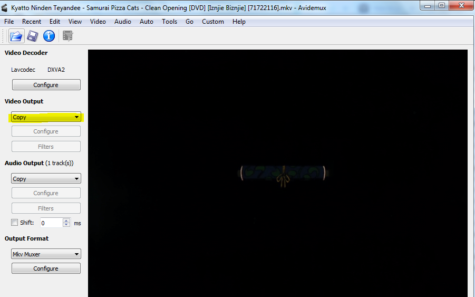Click the Save Video floppy disk icon
475x297 pixels.
33,36
